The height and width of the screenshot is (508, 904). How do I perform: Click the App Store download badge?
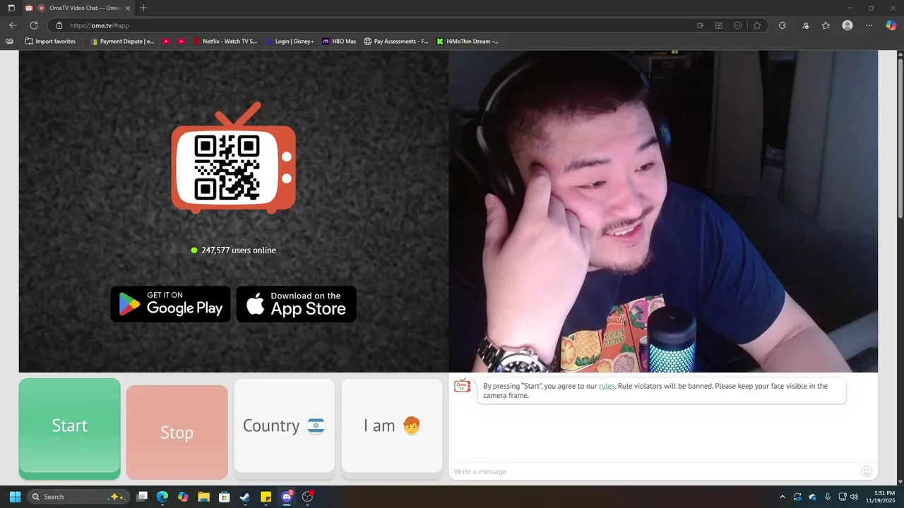(x=297, y=304)
